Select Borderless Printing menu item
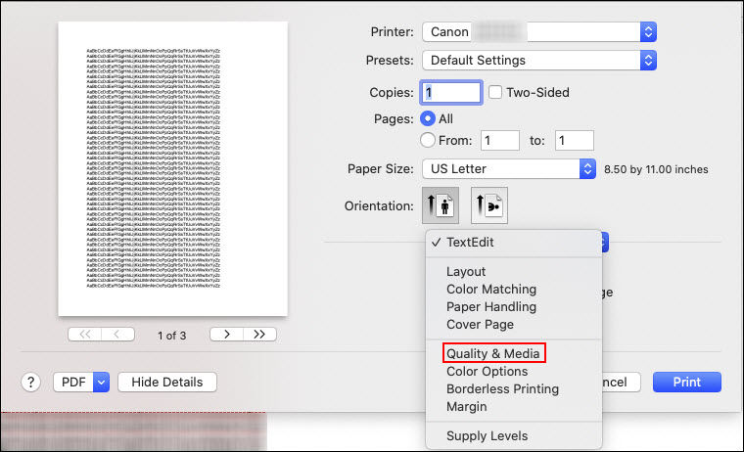Screen dimensions: 744x452 tap(502, 388)
